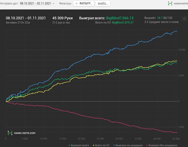Click the winrate value 16.7 бб/100

pos(165,18)
